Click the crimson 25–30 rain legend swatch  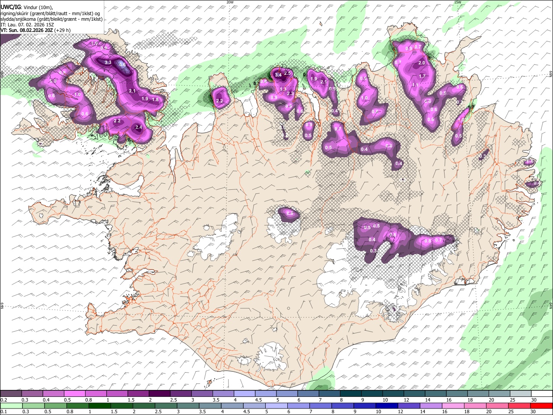[x=520, y=405]
